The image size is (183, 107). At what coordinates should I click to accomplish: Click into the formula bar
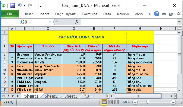pyautogui.click(x=129, y=22)
